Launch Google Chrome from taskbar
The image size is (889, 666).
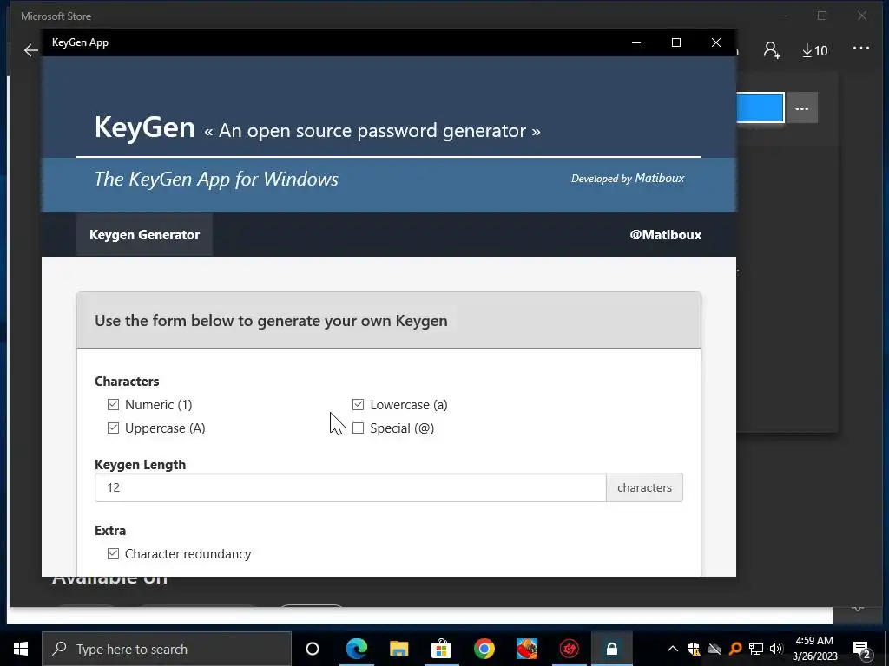[484, 649]
